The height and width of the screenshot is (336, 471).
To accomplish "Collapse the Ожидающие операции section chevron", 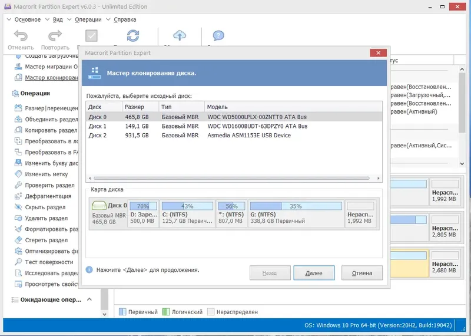I will pos(89,299).
